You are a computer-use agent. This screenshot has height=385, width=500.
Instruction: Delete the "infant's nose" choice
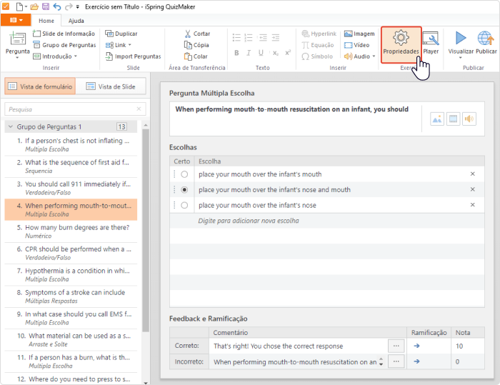(473, 205)
